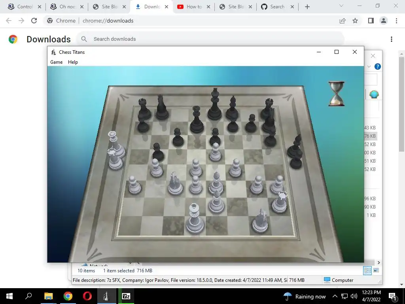This screenshot has width=405, height=304.
Task: Bookmark this tab with the star
Action: pyautogui.click(x=355, y=21)
